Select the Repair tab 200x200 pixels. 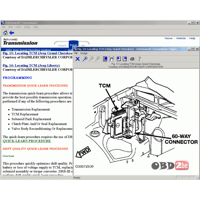(74, 45)
